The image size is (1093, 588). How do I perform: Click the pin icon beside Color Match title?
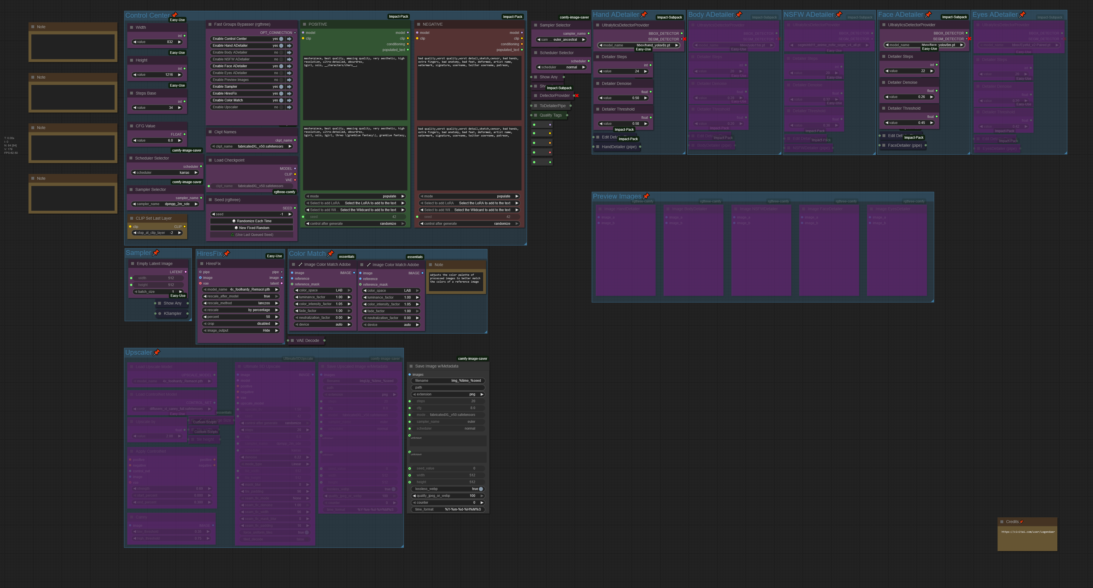tap(331, 253)
